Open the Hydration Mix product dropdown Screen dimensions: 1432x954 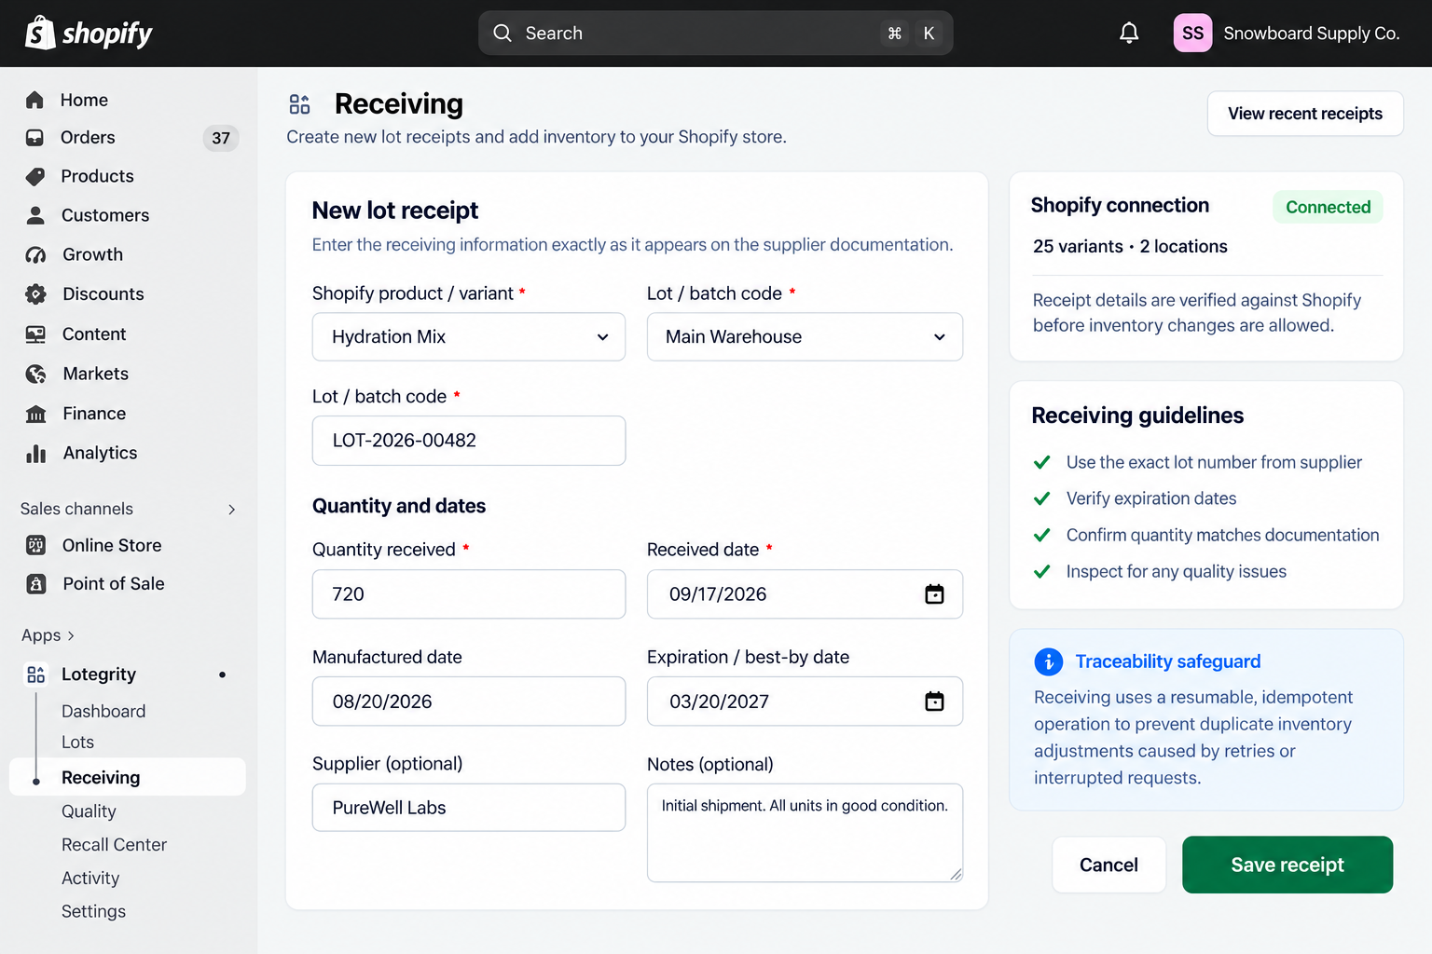coord(469,337)
